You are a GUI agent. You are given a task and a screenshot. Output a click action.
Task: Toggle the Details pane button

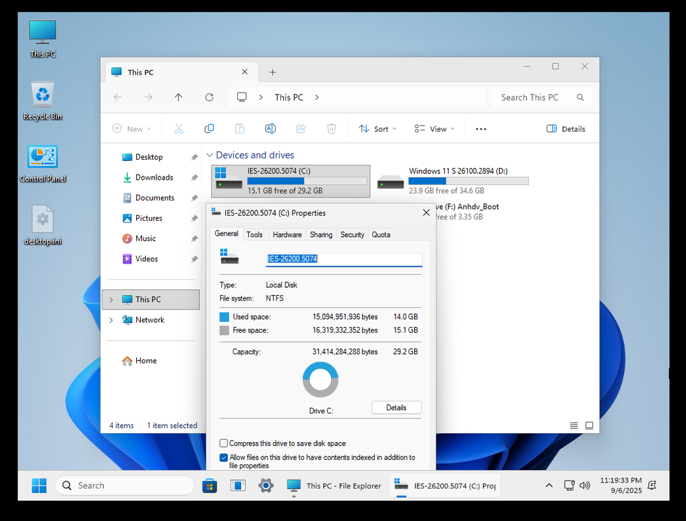click(x=565, y=128)
